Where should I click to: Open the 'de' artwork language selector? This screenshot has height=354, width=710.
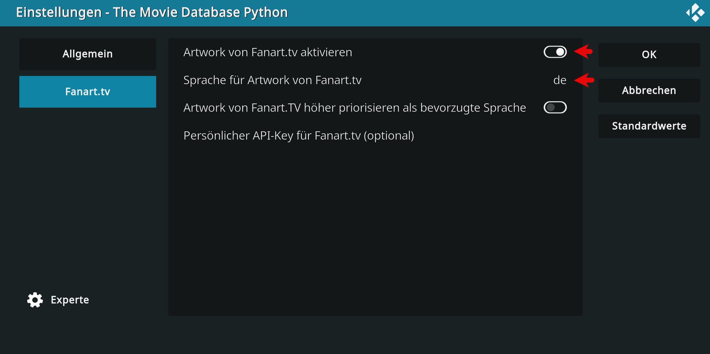pos(559,80)
